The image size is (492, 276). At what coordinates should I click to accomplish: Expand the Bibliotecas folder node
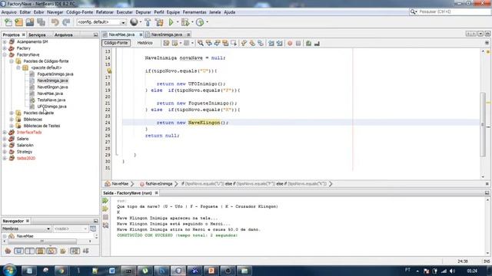click(12, 120)
